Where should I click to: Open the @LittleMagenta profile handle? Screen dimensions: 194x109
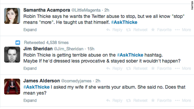[86, 10]
